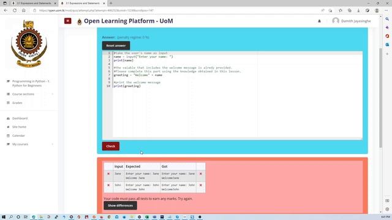Image resolution: width=392 pixels, height=220 pixels.
Task: Submit code with the Check button
Action: click(110, 146)
